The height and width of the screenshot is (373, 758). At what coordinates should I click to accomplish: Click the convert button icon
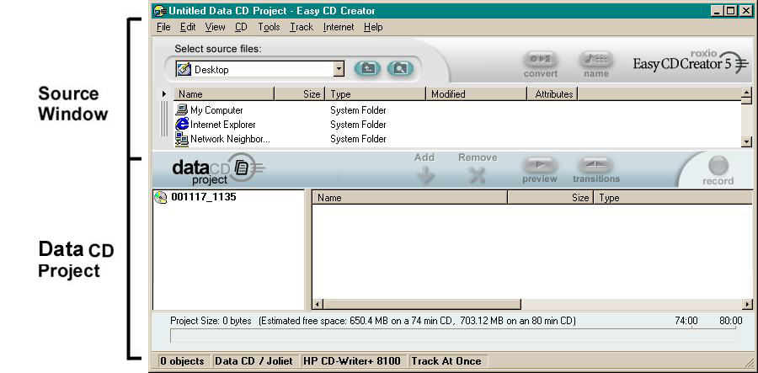coord(540,60)
